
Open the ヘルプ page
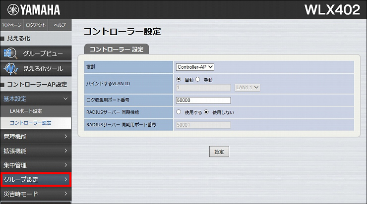click(60, 25)
